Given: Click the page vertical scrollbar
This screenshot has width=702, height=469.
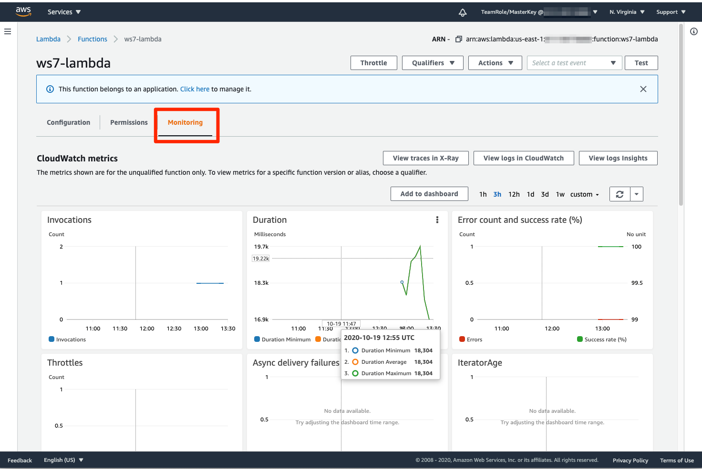Looking at the screenshot, I should (681, 114).
